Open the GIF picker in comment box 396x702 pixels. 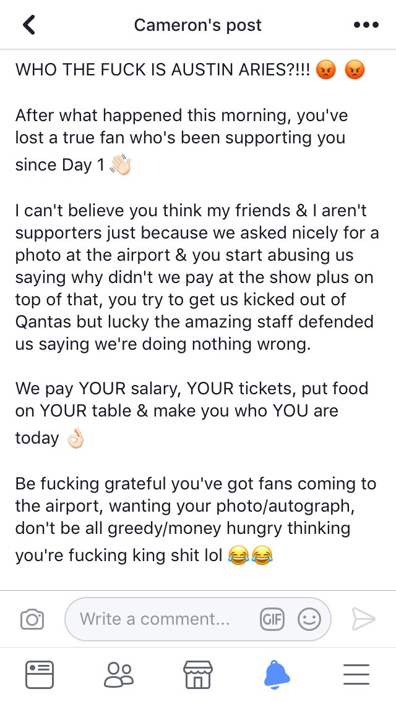click(x=272, y=619)
